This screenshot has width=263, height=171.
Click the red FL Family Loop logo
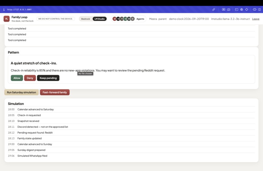[7, 19]
